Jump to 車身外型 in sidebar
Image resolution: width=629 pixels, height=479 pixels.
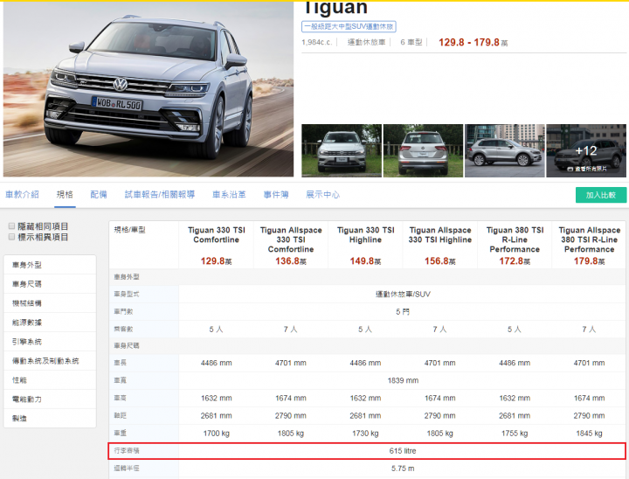[50, 265]
